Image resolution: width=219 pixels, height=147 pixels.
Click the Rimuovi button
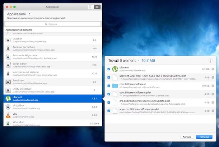tap(204, 137)
